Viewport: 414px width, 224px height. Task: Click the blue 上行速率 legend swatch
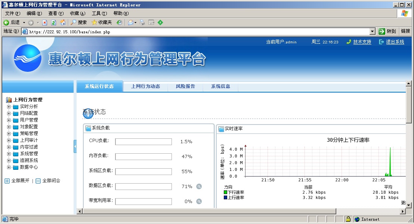coord(225,197)
